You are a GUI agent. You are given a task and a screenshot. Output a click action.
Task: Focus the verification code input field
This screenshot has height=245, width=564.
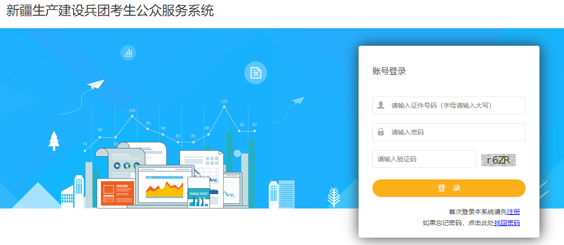click(x=424, y=159)
